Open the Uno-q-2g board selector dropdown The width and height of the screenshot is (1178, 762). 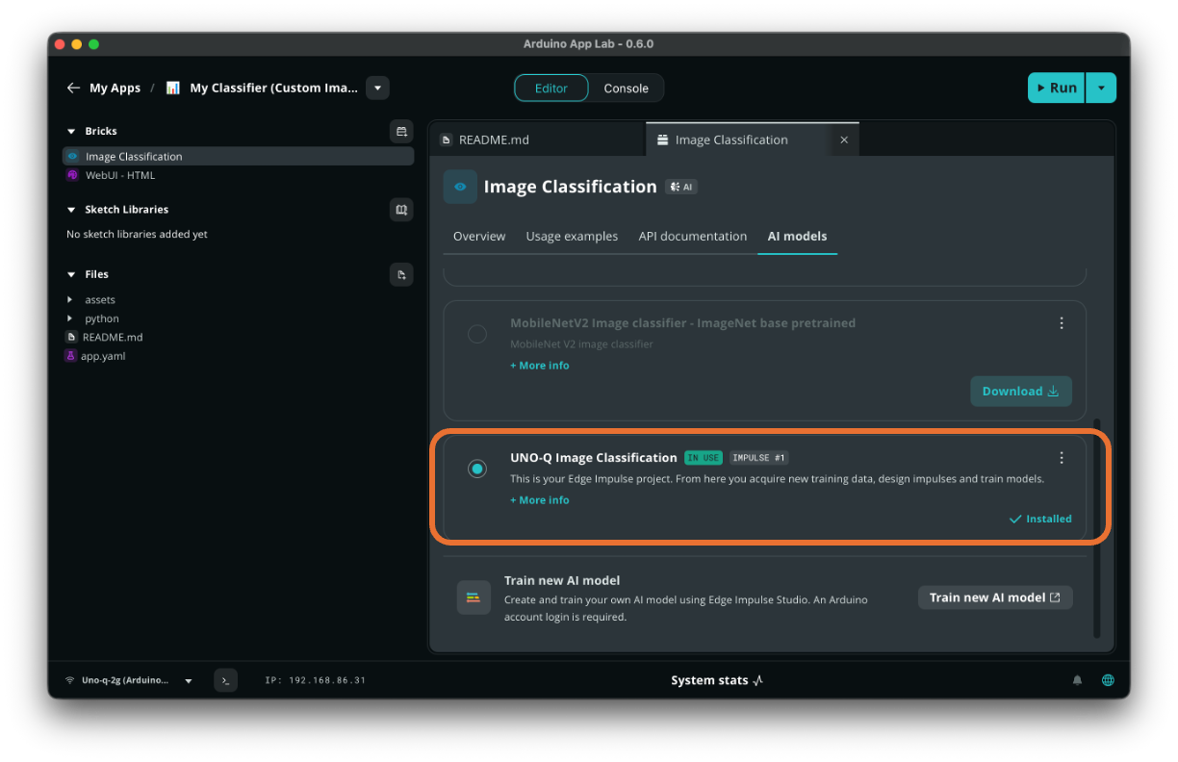coord(189,680)
